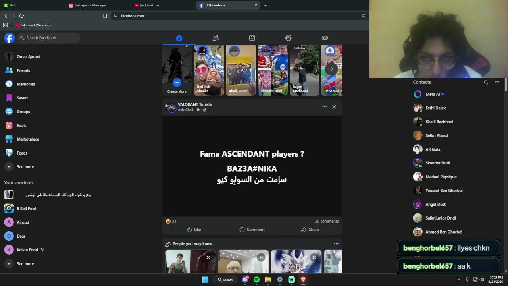Click the bookmark icon beside address bar

click(105, 16)
